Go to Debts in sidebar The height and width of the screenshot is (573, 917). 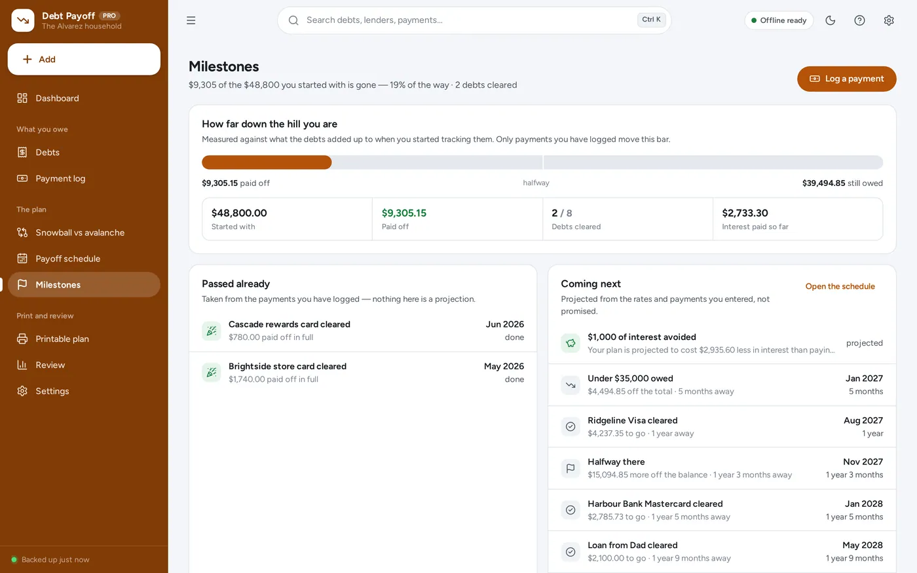point(84,153)
